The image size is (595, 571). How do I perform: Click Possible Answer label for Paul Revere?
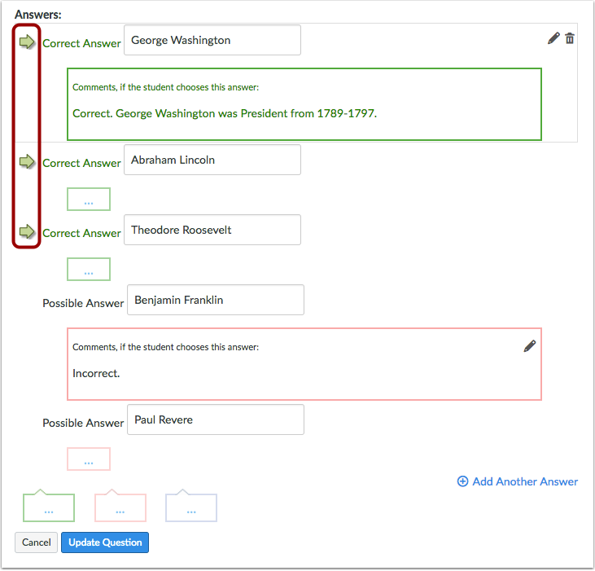tap(83, 423)
